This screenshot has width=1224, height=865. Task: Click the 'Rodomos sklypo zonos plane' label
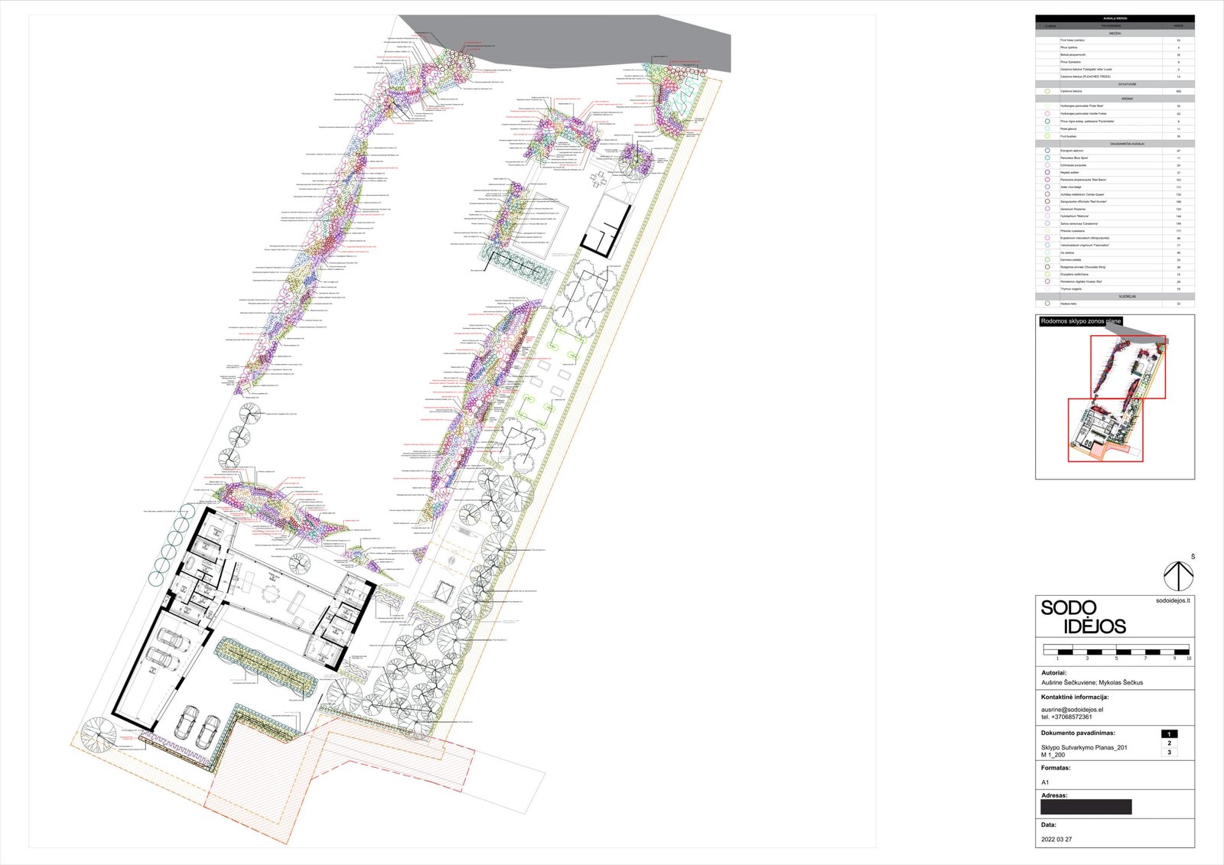pos(1080,321)
